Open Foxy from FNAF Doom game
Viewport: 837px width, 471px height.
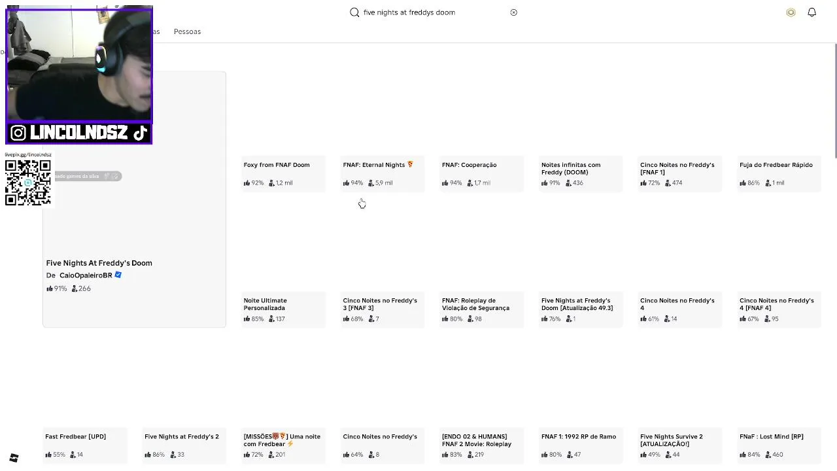tap(277, 165)
